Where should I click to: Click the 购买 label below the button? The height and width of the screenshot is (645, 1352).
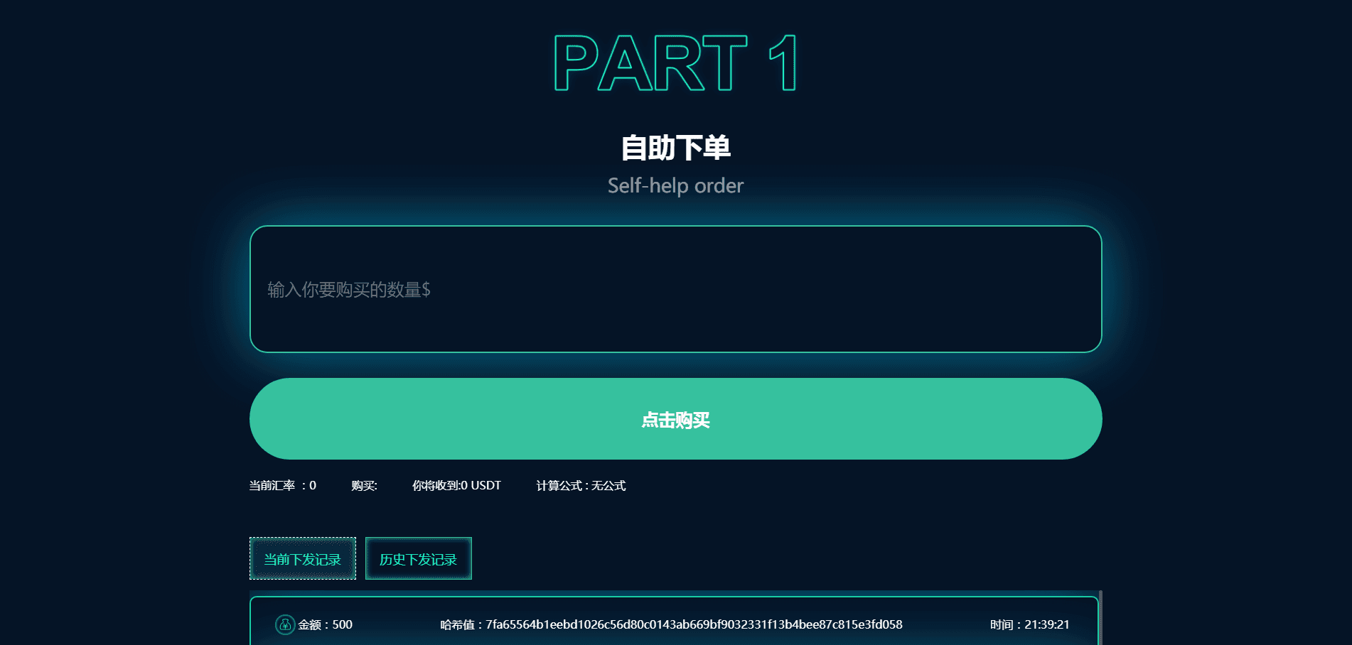[364, 486]
